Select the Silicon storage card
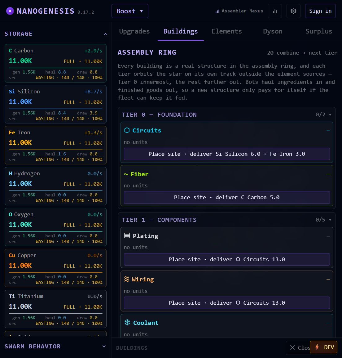The image size is (342, 358). [56, 104]
